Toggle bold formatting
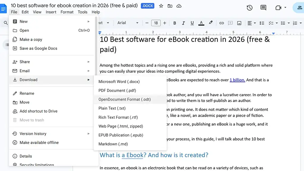Image resolution: width=304 pixels, height=171 pixels. point(175,23)
